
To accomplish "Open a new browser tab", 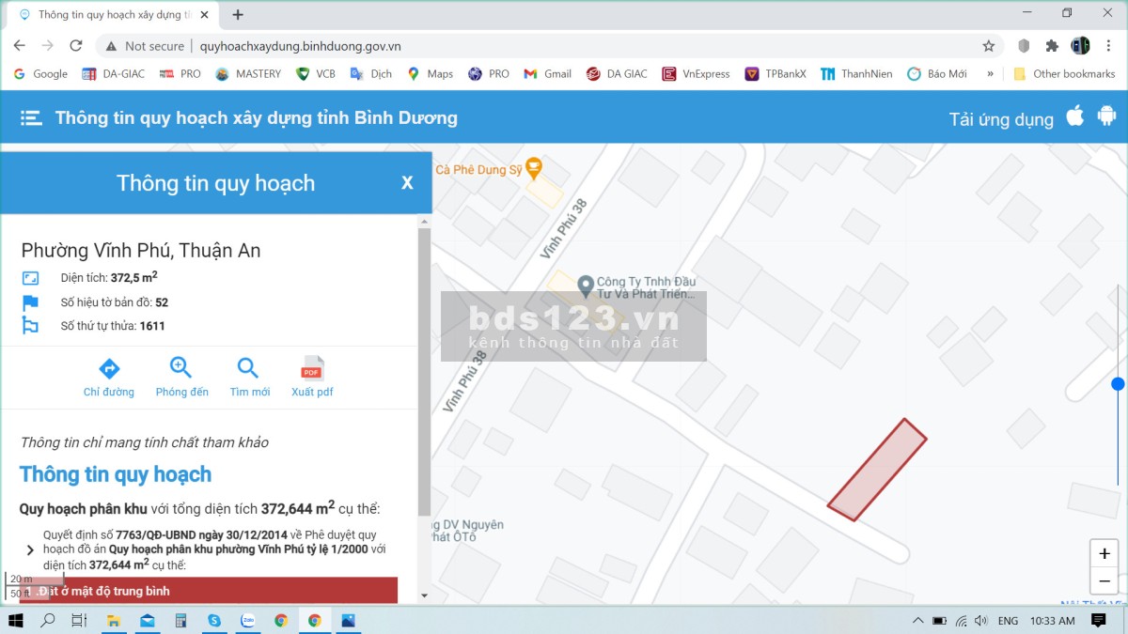I will click(238, 15).
